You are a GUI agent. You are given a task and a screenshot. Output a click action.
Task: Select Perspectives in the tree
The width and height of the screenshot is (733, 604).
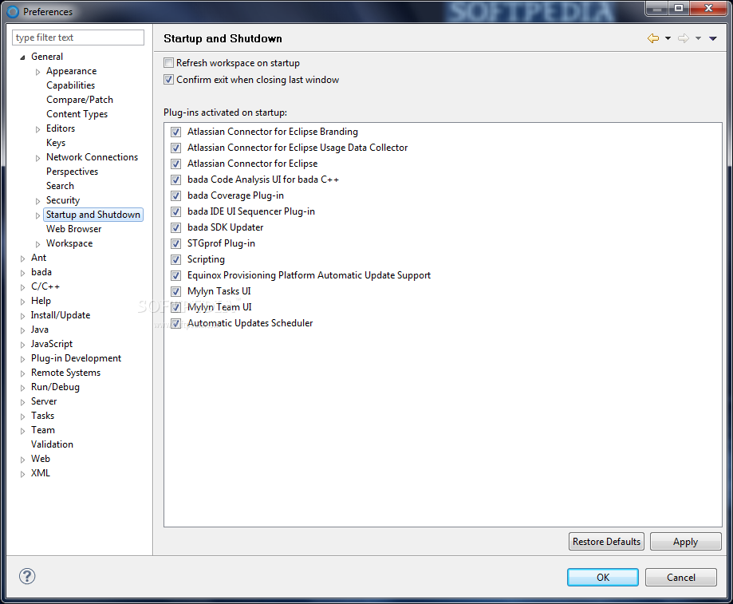(72, 172)
